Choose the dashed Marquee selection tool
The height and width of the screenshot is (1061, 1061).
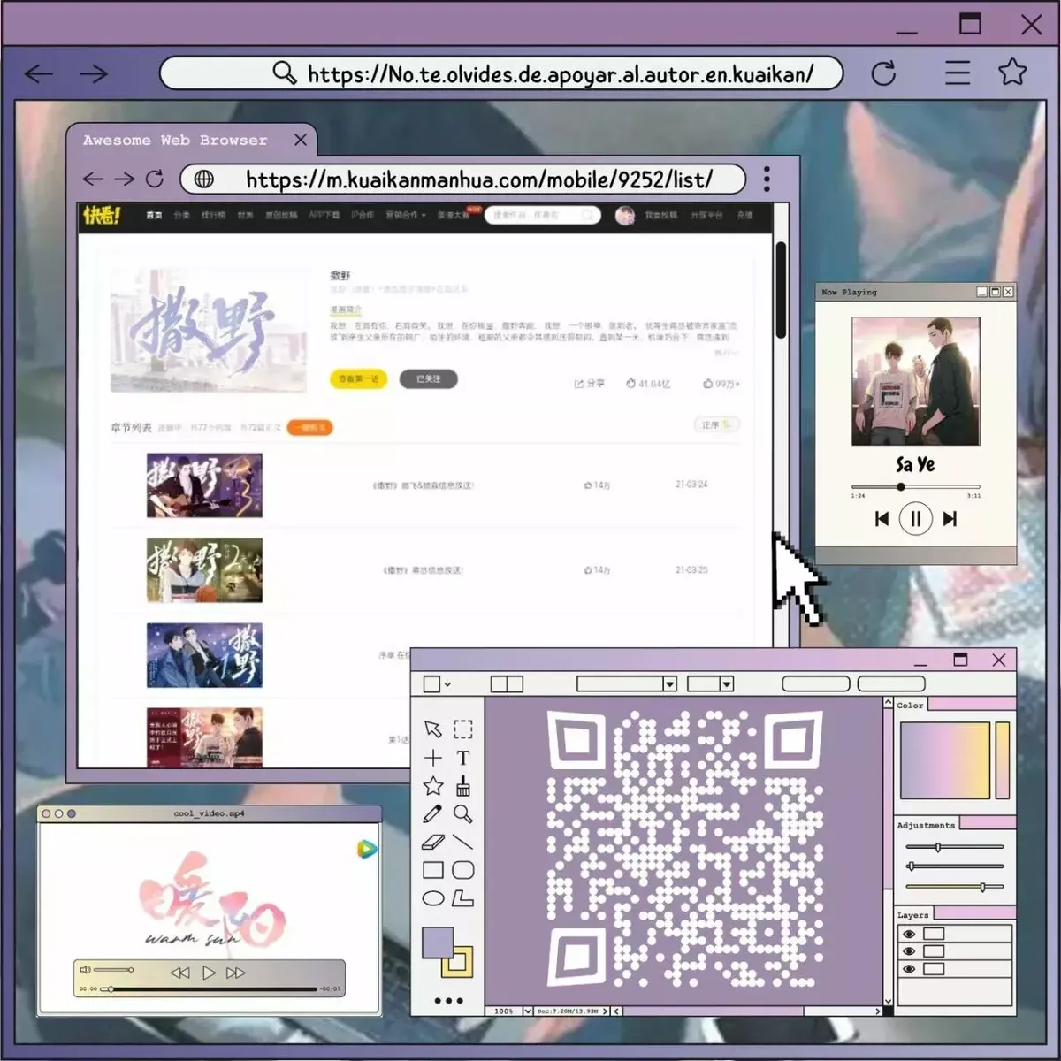(x=462, y=729)
